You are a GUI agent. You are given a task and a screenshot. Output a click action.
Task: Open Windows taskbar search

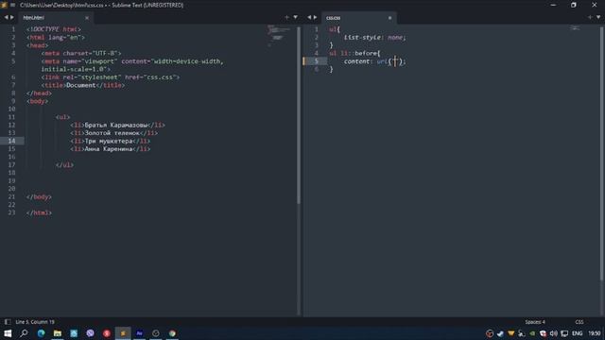[x=24, y=333]
